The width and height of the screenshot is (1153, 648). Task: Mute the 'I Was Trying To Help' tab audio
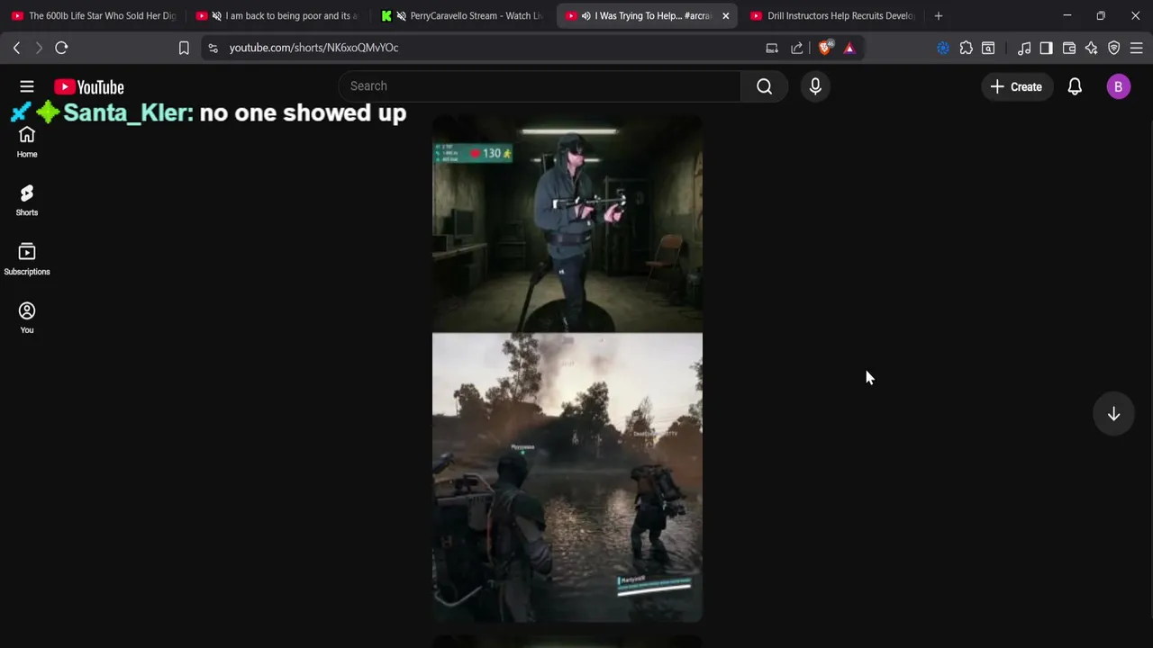(x=586, y=15)
